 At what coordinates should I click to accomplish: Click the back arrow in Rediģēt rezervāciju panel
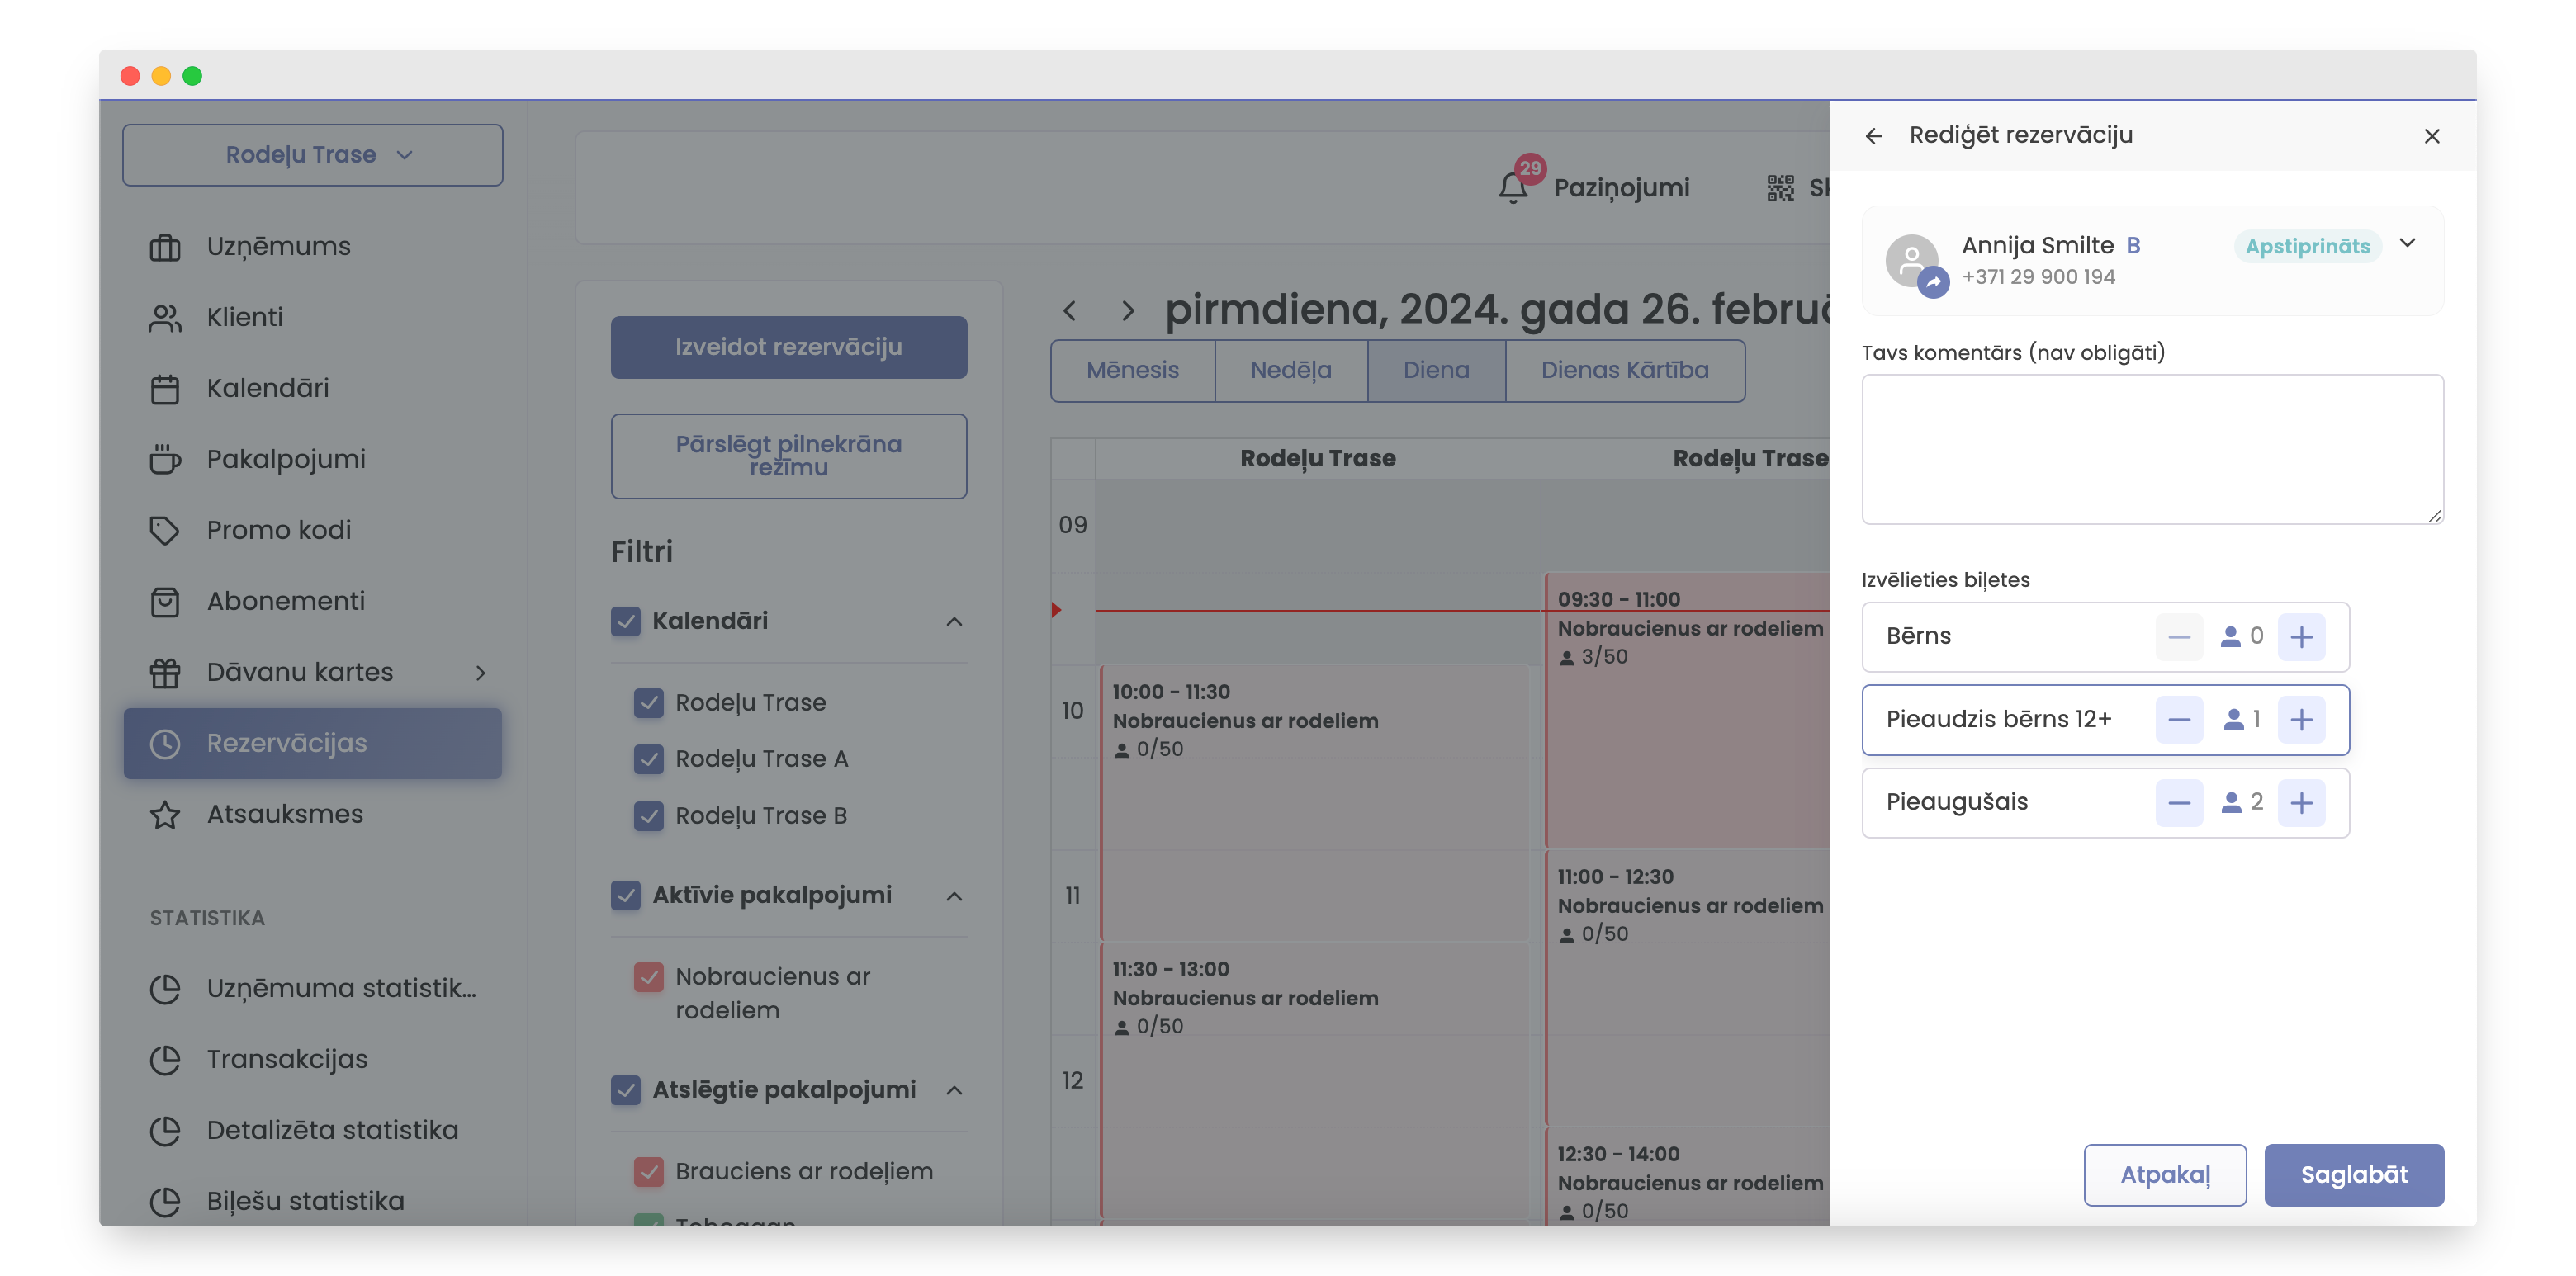click(1874, 136)
